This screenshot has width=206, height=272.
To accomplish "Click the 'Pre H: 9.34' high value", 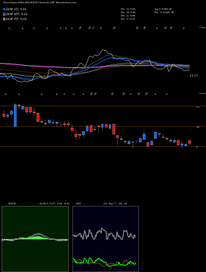I will tap(128, 12).
